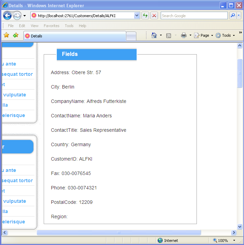Click the City: Berlin text
The image size is (244, 245).
pos(63,87)
